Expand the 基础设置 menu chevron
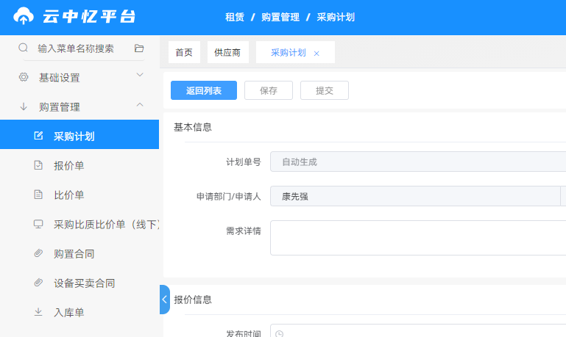Viewport: 566px width, 337px height. (x=140, y=75)
